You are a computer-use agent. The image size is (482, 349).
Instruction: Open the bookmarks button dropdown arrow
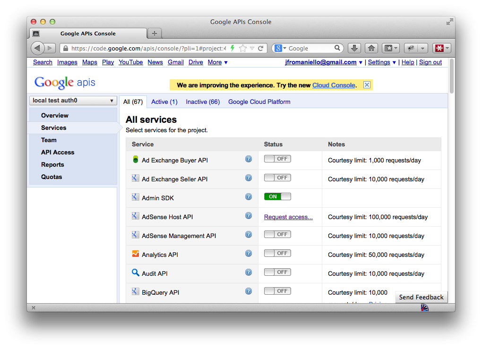[396, 48]
